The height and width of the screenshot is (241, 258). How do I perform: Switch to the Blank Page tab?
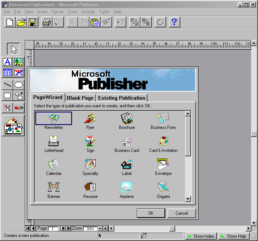pos(81,98)
